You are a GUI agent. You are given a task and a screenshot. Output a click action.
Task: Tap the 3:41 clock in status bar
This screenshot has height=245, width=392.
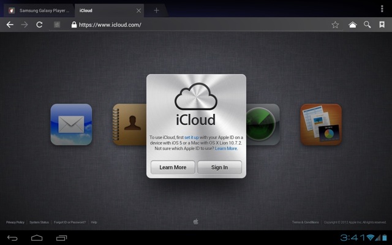(x=353, y=237)
